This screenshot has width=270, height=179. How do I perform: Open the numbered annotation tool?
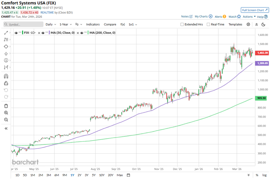click(6, 60)
